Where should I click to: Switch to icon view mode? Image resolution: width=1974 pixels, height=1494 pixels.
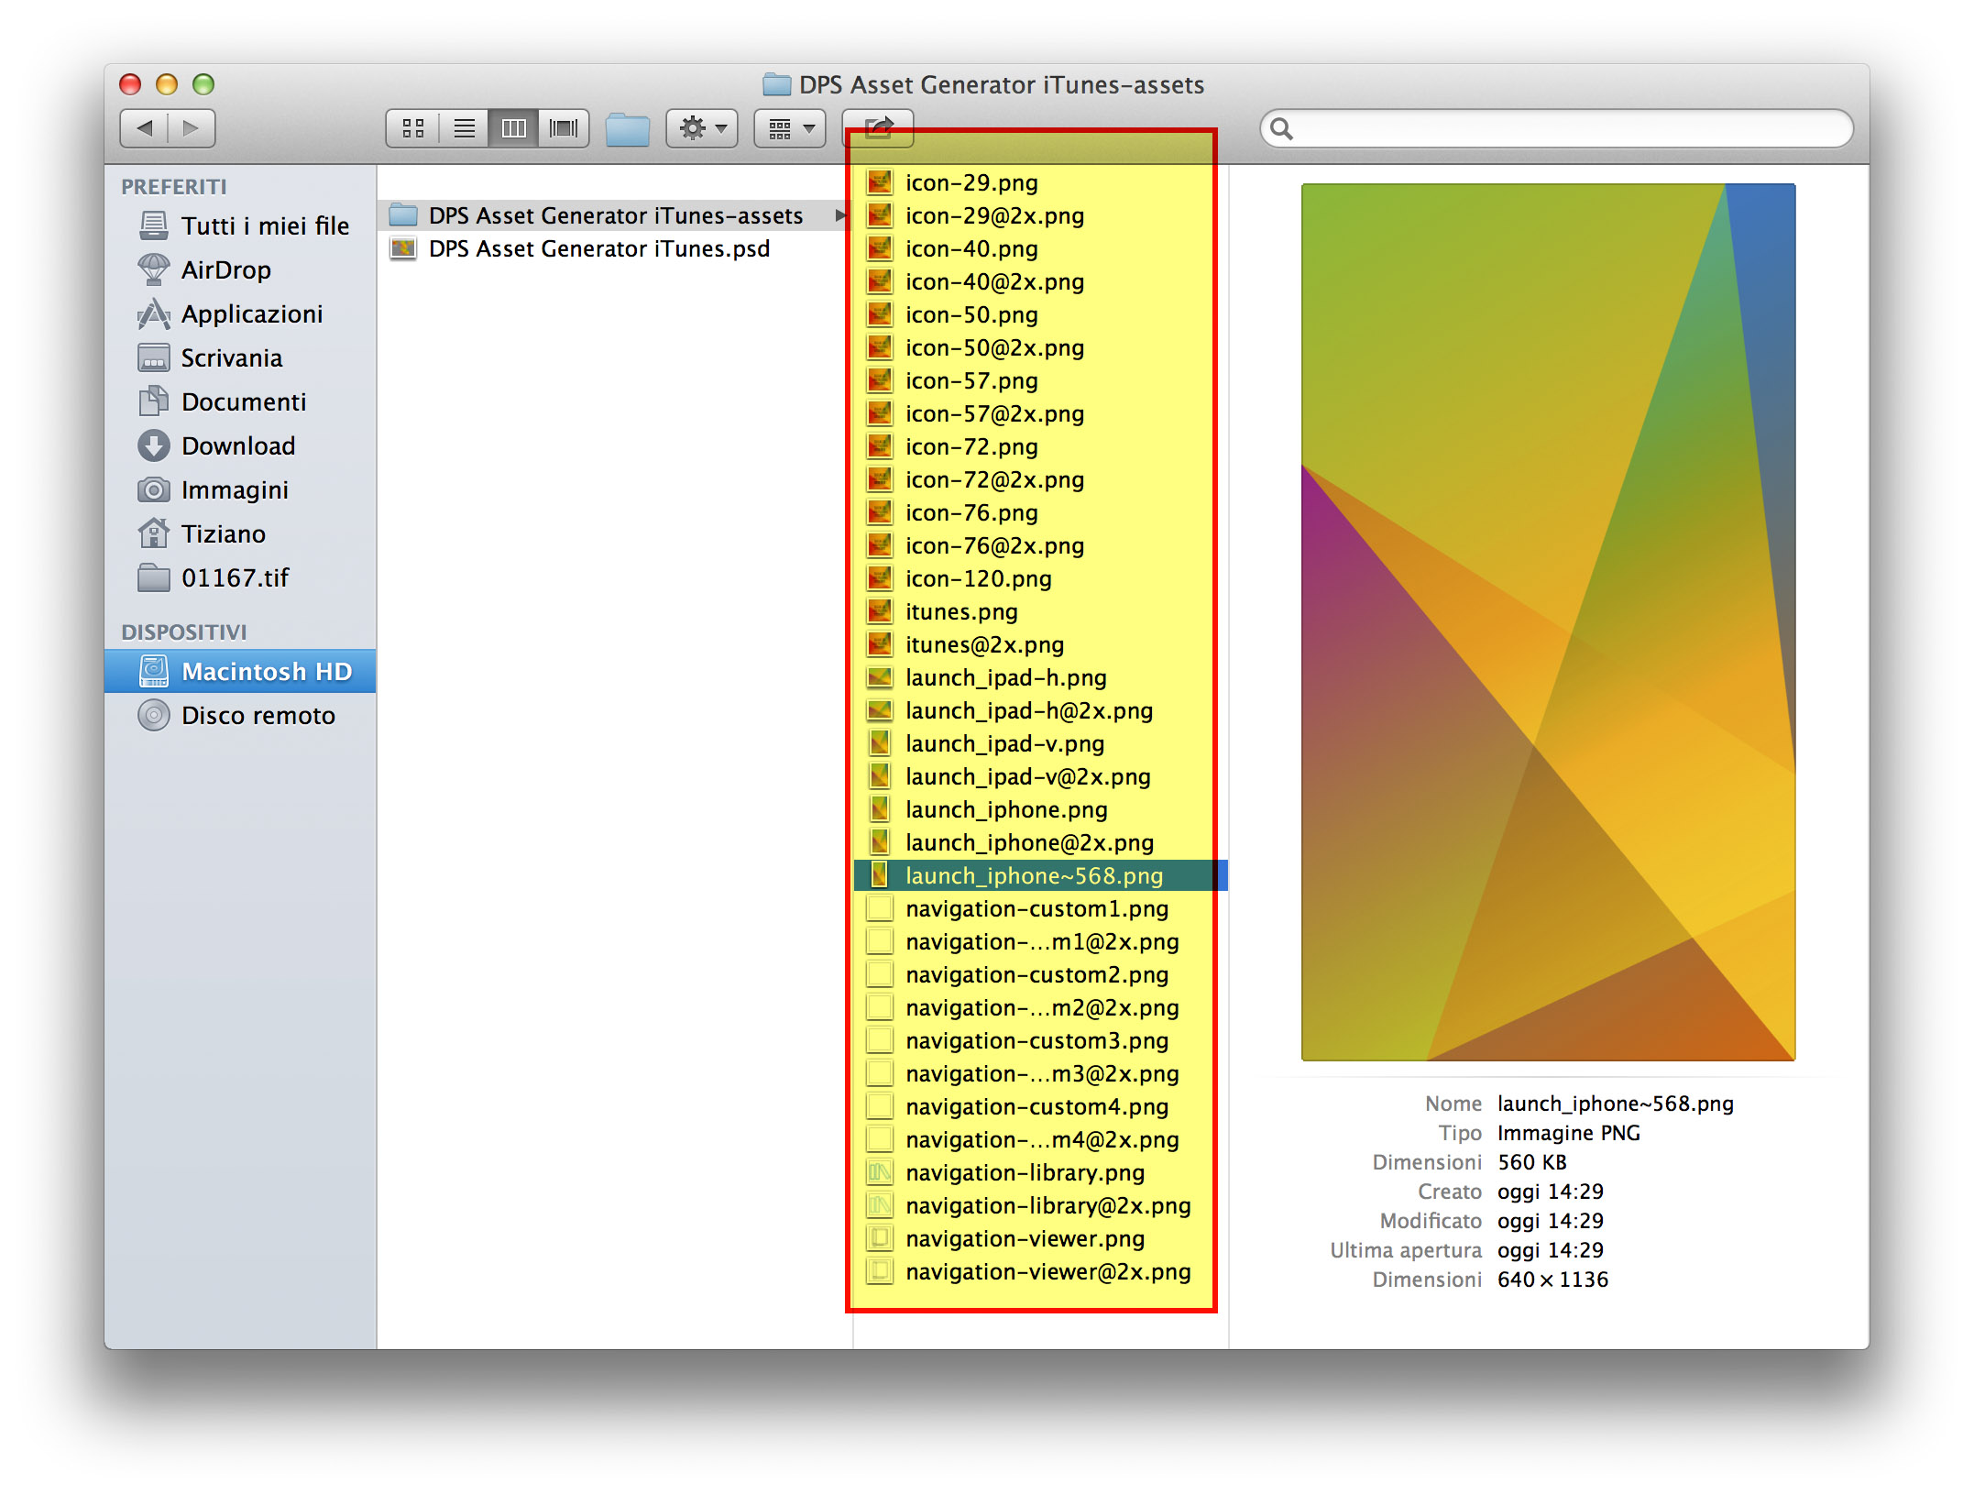[x=413, y=128]
